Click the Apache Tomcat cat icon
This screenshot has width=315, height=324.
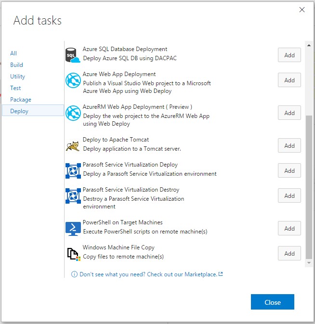pyautogui.click(x=73, y=146)
